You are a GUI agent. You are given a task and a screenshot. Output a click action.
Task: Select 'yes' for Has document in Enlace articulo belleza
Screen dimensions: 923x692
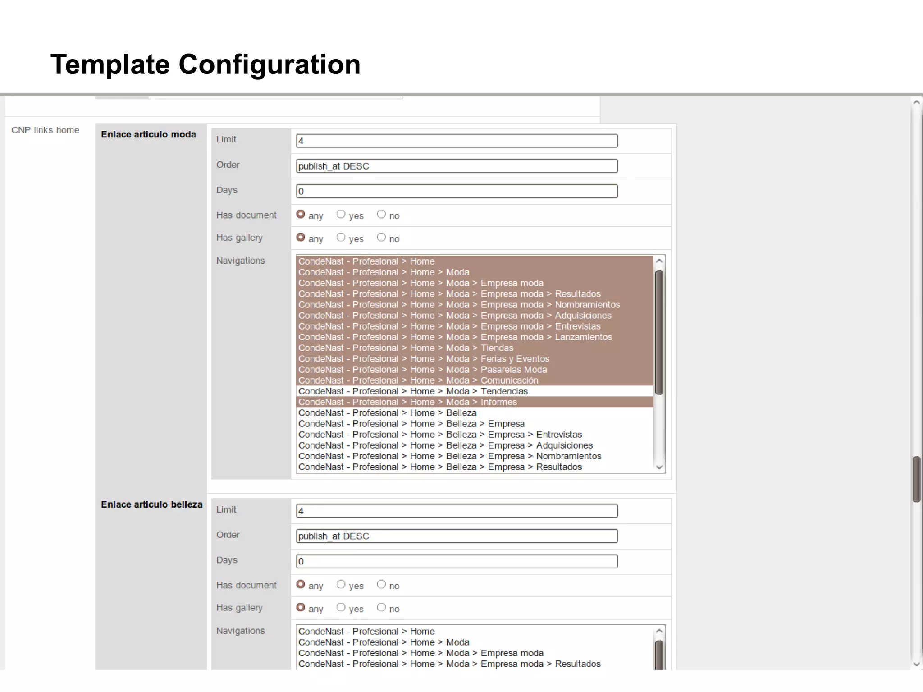(341, 585)
